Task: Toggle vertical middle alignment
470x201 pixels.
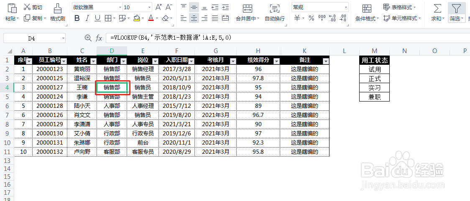Action: [x=194, y=7]
